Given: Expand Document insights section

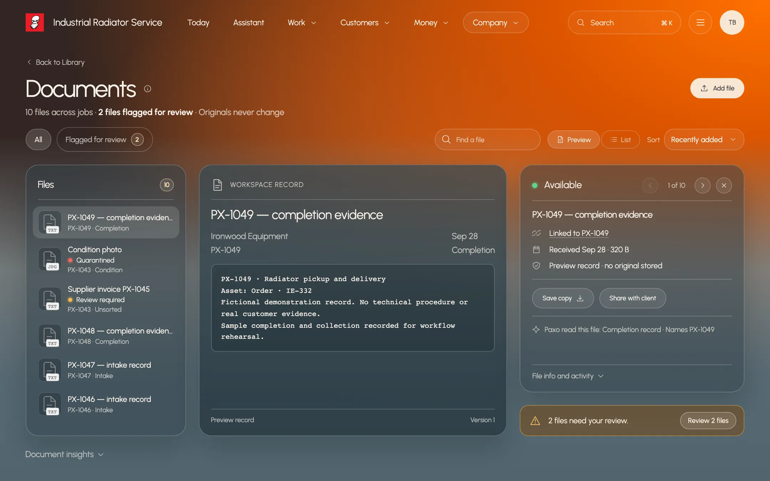Looking at the screenshot, I should [64, 454].
